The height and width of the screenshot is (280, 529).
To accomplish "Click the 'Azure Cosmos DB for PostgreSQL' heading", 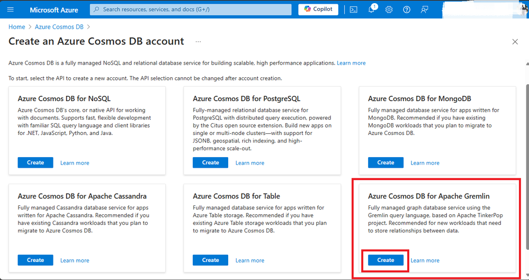I will point(246,99).
